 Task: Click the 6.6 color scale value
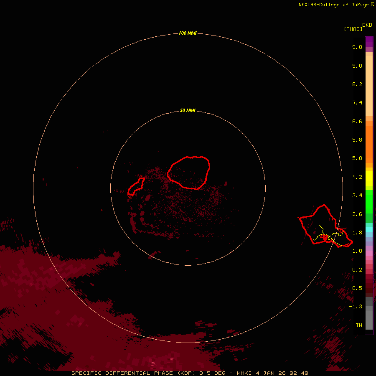click(x=357, y=121)
